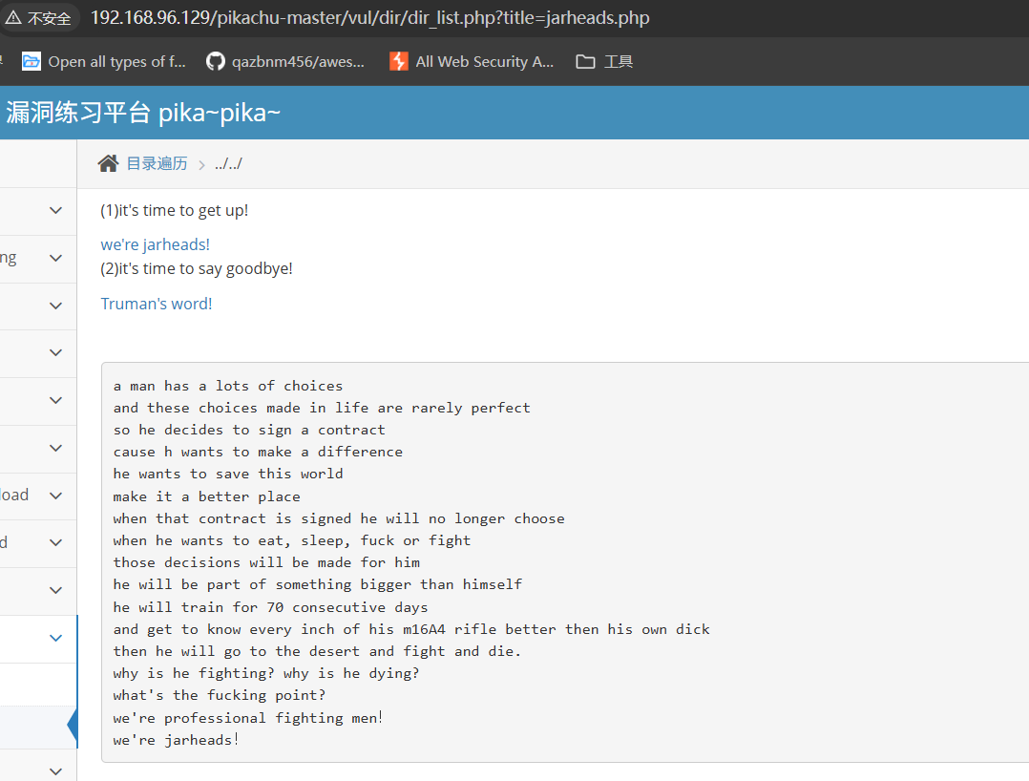
Task: Open the 工具 bookmarks folder
Action: click(x=604, y=62)
